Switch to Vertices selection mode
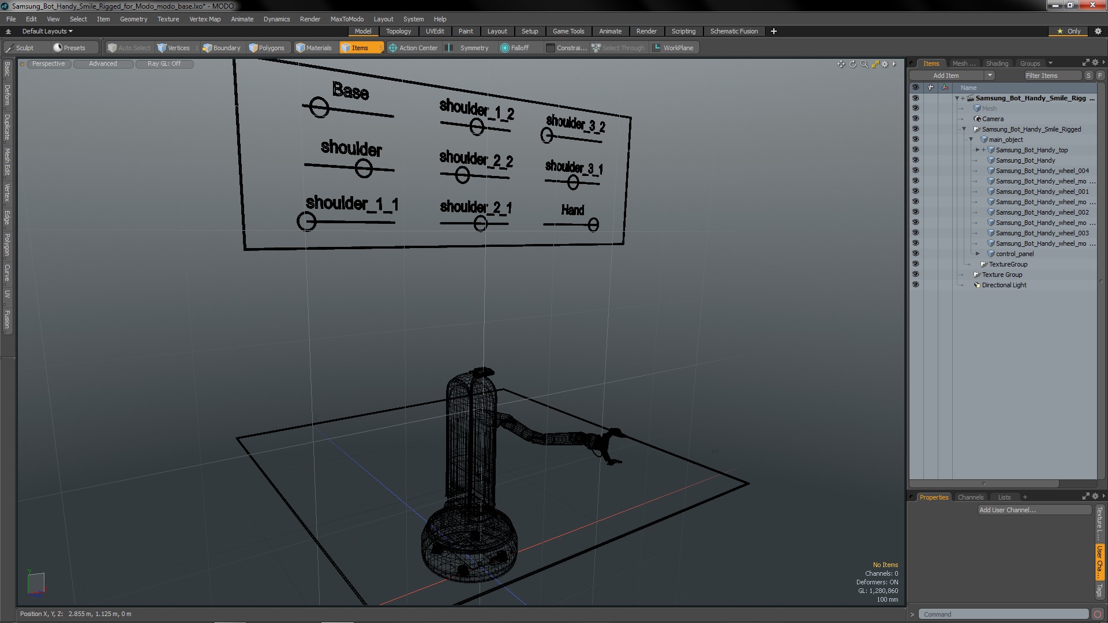Image resolution: width=1108 pixels, height=623 pixels. click(174, 48)
